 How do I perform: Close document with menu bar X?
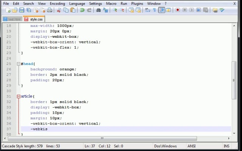[234, 3]
